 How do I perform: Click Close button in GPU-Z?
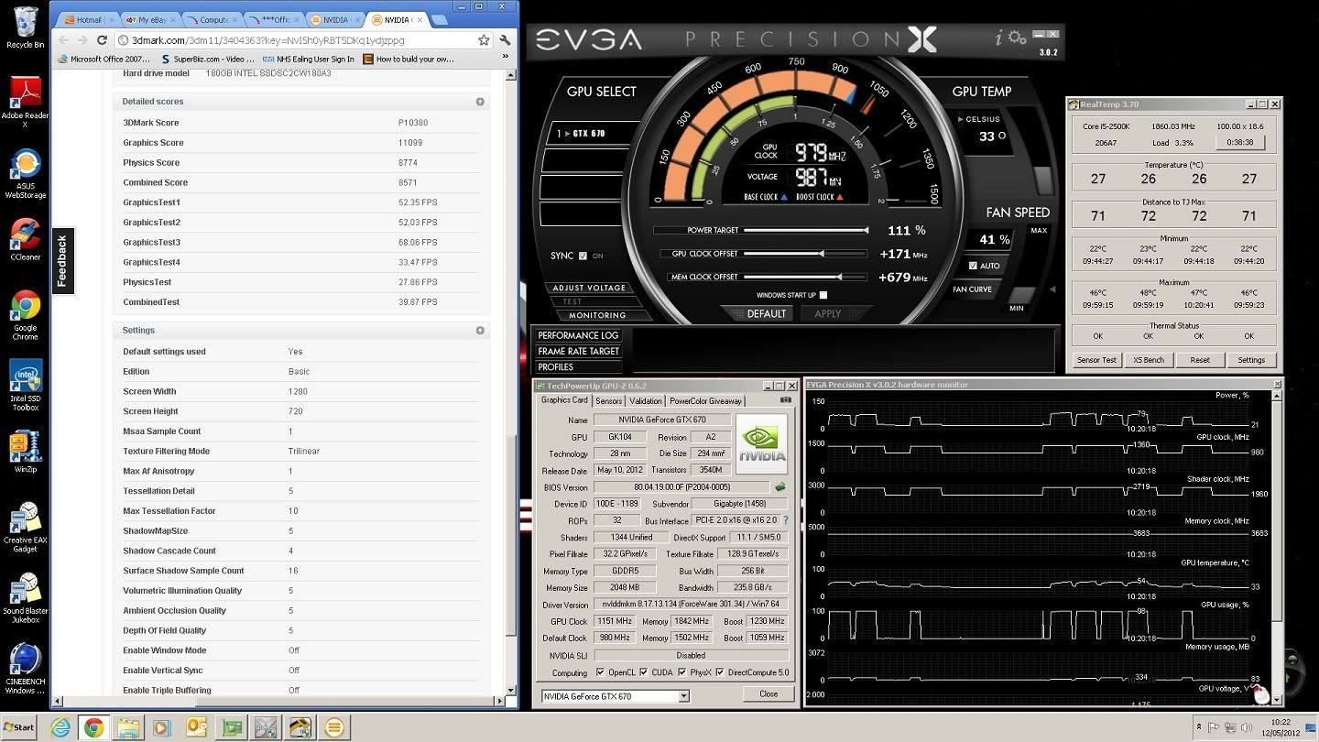click(x=769, y=694)
